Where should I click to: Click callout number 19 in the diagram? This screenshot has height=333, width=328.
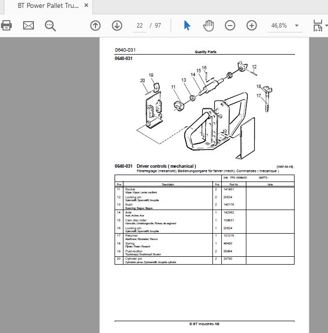(151, 75)
